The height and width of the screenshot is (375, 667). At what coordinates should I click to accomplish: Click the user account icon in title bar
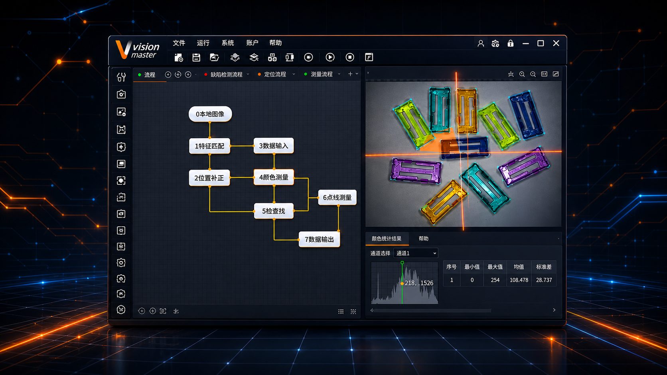(x=481, y=43)
